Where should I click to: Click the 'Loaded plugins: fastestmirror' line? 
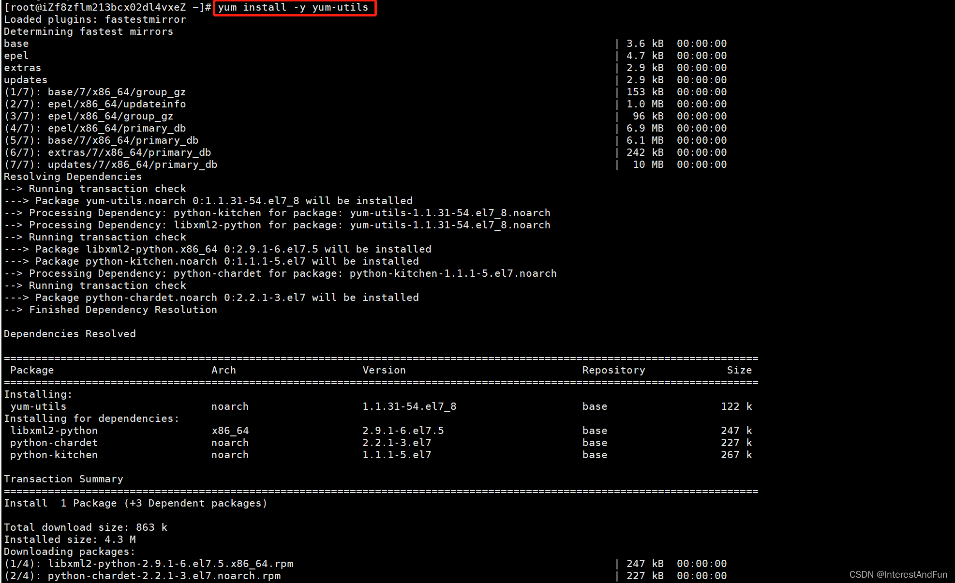(x=95, y=19)
